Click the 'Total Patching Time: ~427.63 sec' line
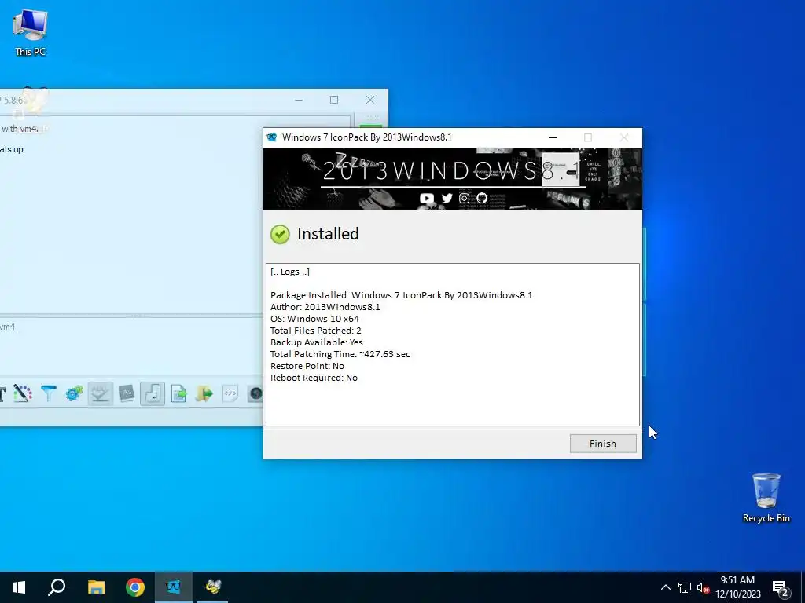Viewport: 805px width, 603px height. (340, 354)
